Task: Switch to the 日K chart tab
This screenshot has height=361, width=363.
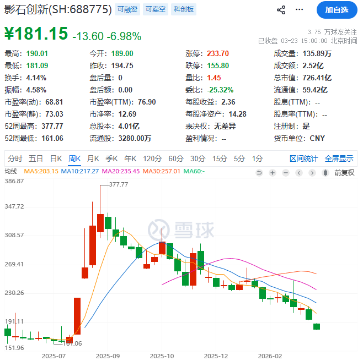Action: coord(56,158)
